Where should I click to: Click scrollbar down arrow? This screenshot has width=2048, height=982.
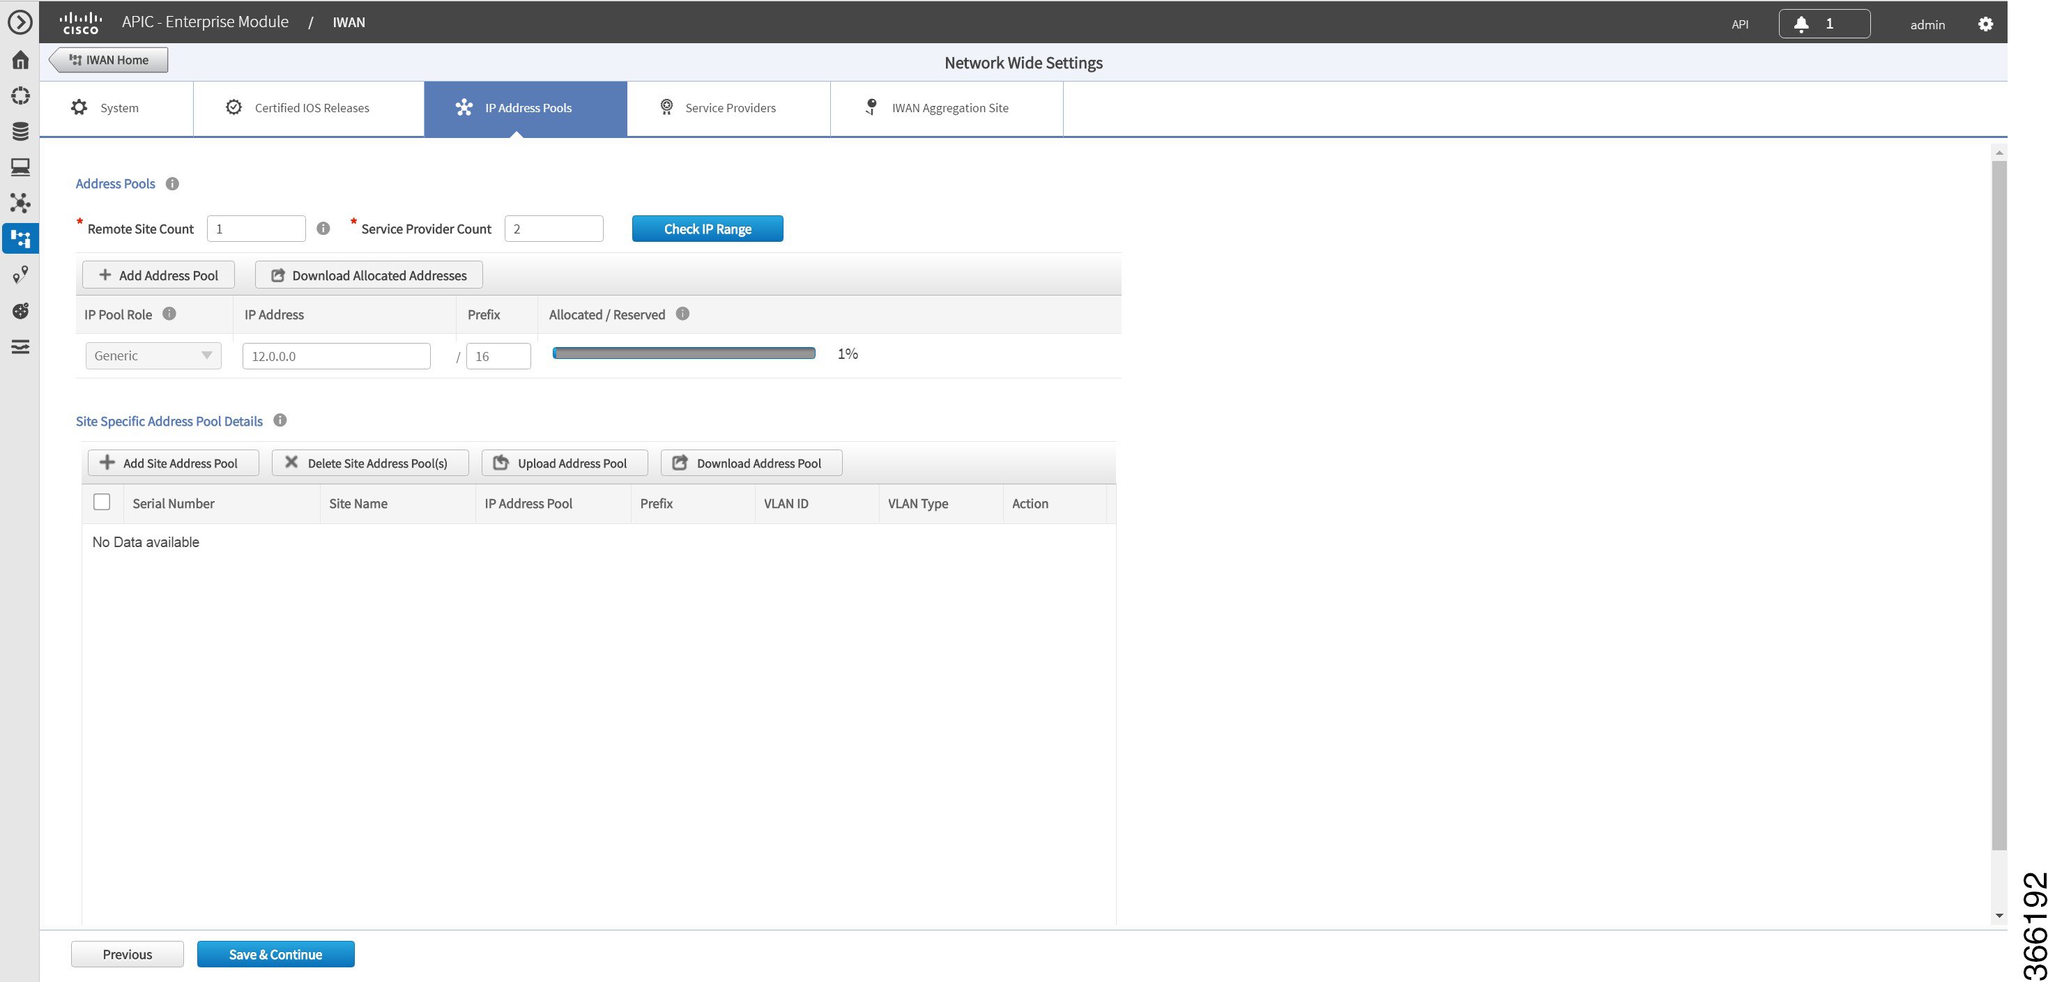tap(1999, 916)
